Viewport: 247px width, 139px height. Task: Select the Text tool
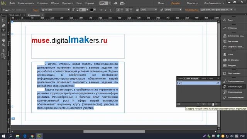(x=3, y=30)
